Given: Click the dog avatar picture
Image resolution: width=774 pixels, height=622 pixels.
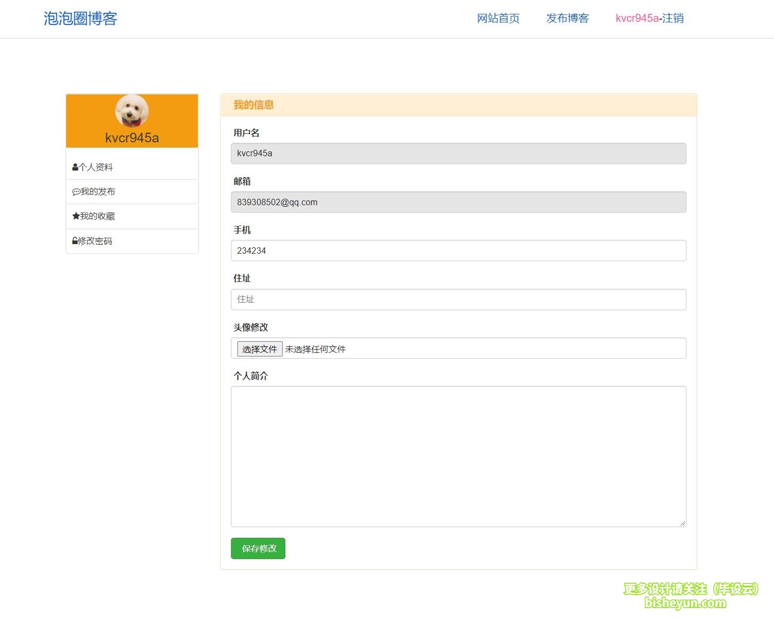Looking at the screenshot, I should [132, 111].
